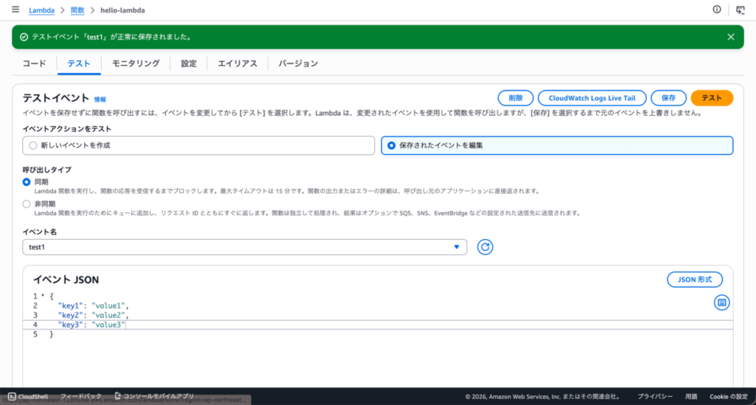The image size is (756, 405).
Task: Go to Lambda breadcrumb link
Action: 41,10
